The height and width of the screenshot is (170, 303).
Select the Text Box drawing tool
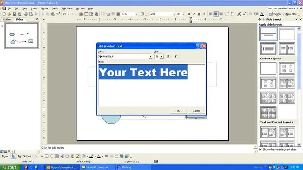(x=57, y=156)
